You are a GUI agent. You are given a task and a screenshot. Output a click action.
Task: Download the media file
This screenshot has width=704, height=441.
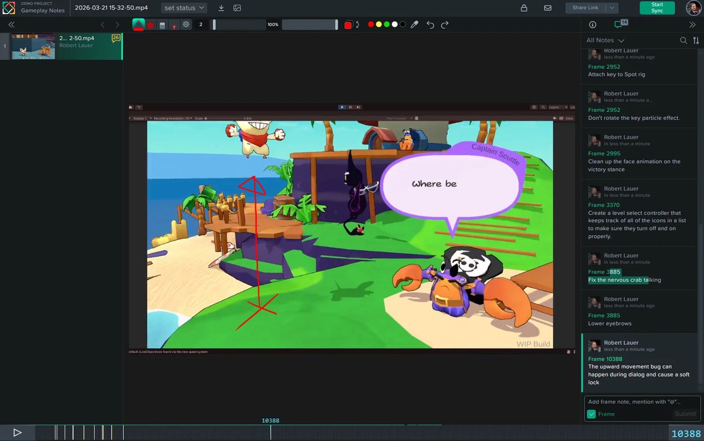point(221,8)
